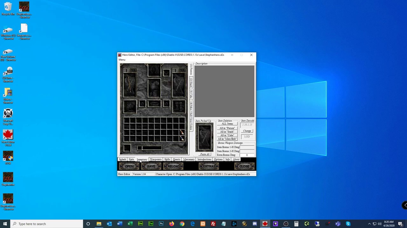Open the Quests tab
The height and width of the screenshot is (228, 407).
pos(176,159)
